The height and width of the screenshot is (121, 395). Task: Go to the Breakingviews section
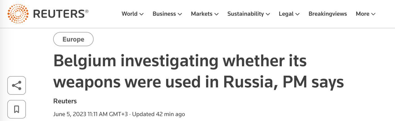328,14
